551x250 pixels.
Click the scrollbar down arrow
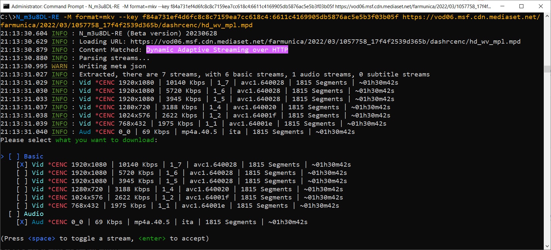pyautogui.click(x=547, y=246)
